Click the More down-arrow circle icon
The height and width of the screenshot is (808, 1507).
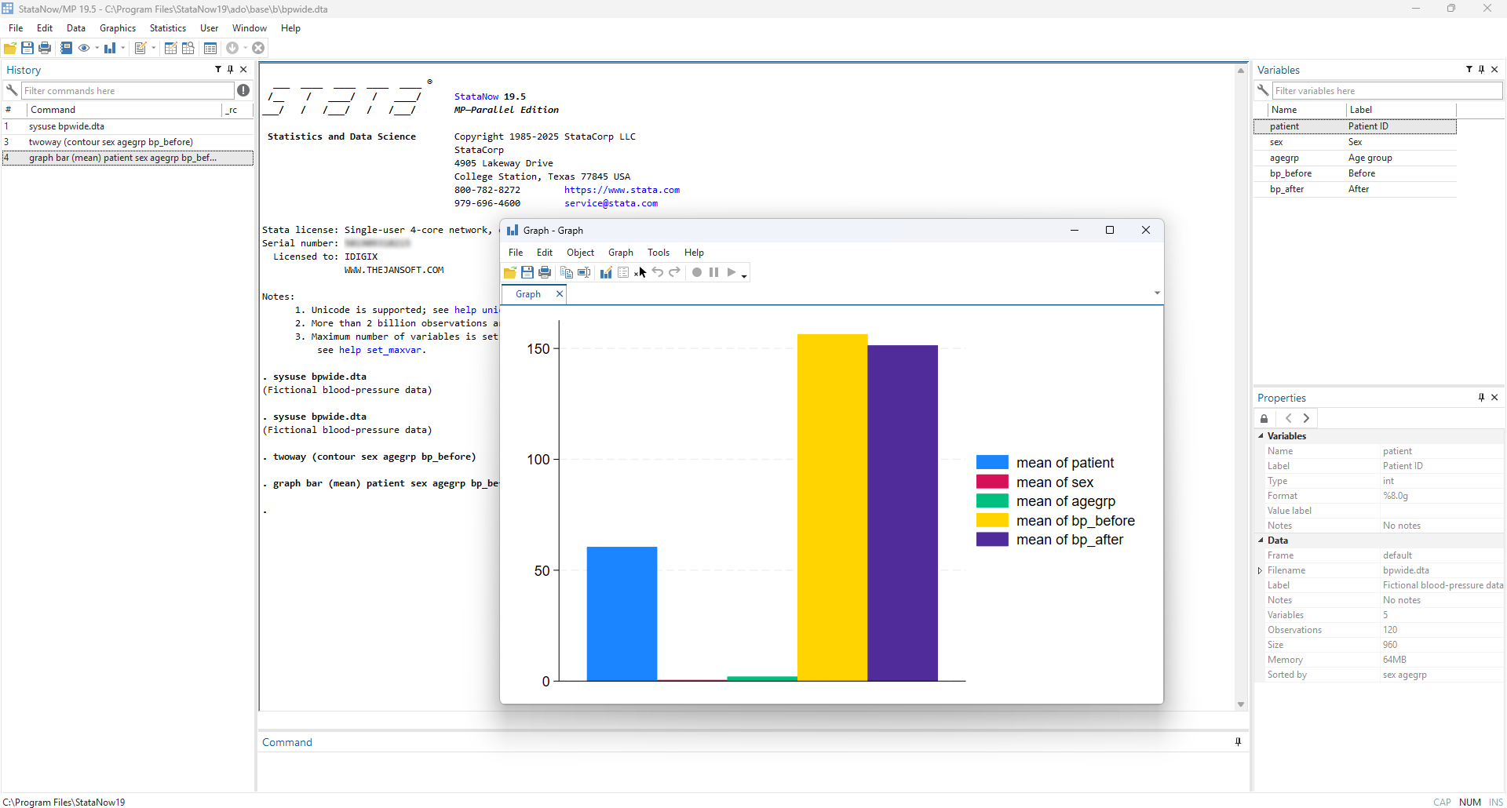tap(232, 49)
